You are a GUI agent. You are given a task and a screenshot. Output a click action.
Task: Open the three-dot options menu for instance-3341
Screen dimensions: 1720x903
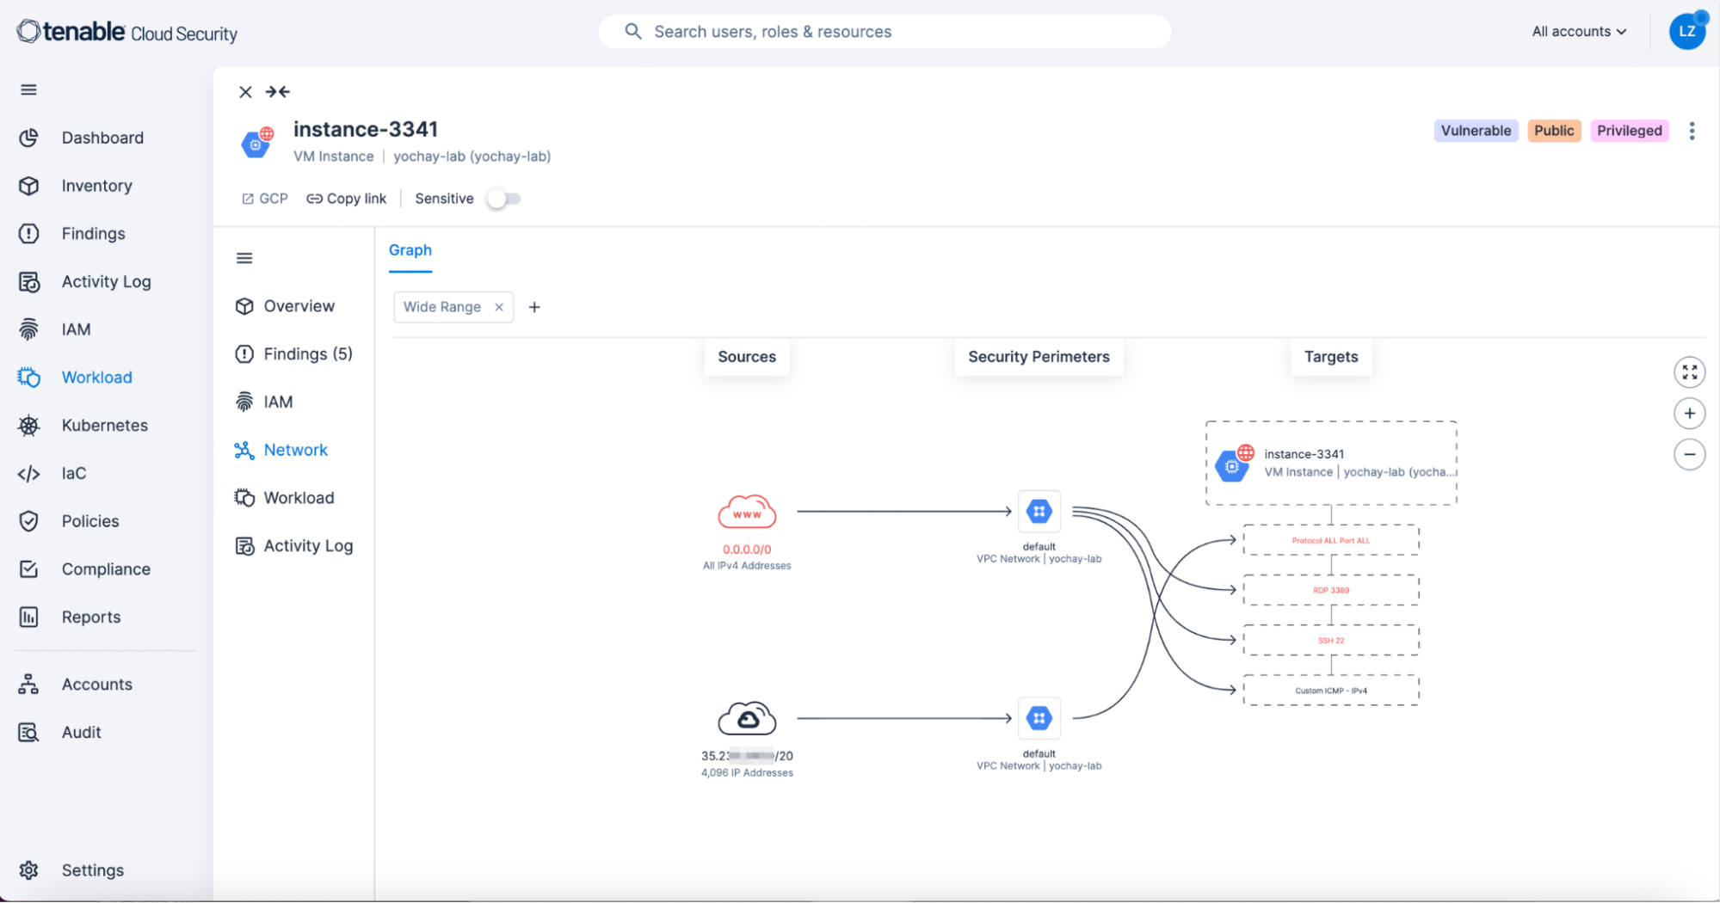(1692, 130)
